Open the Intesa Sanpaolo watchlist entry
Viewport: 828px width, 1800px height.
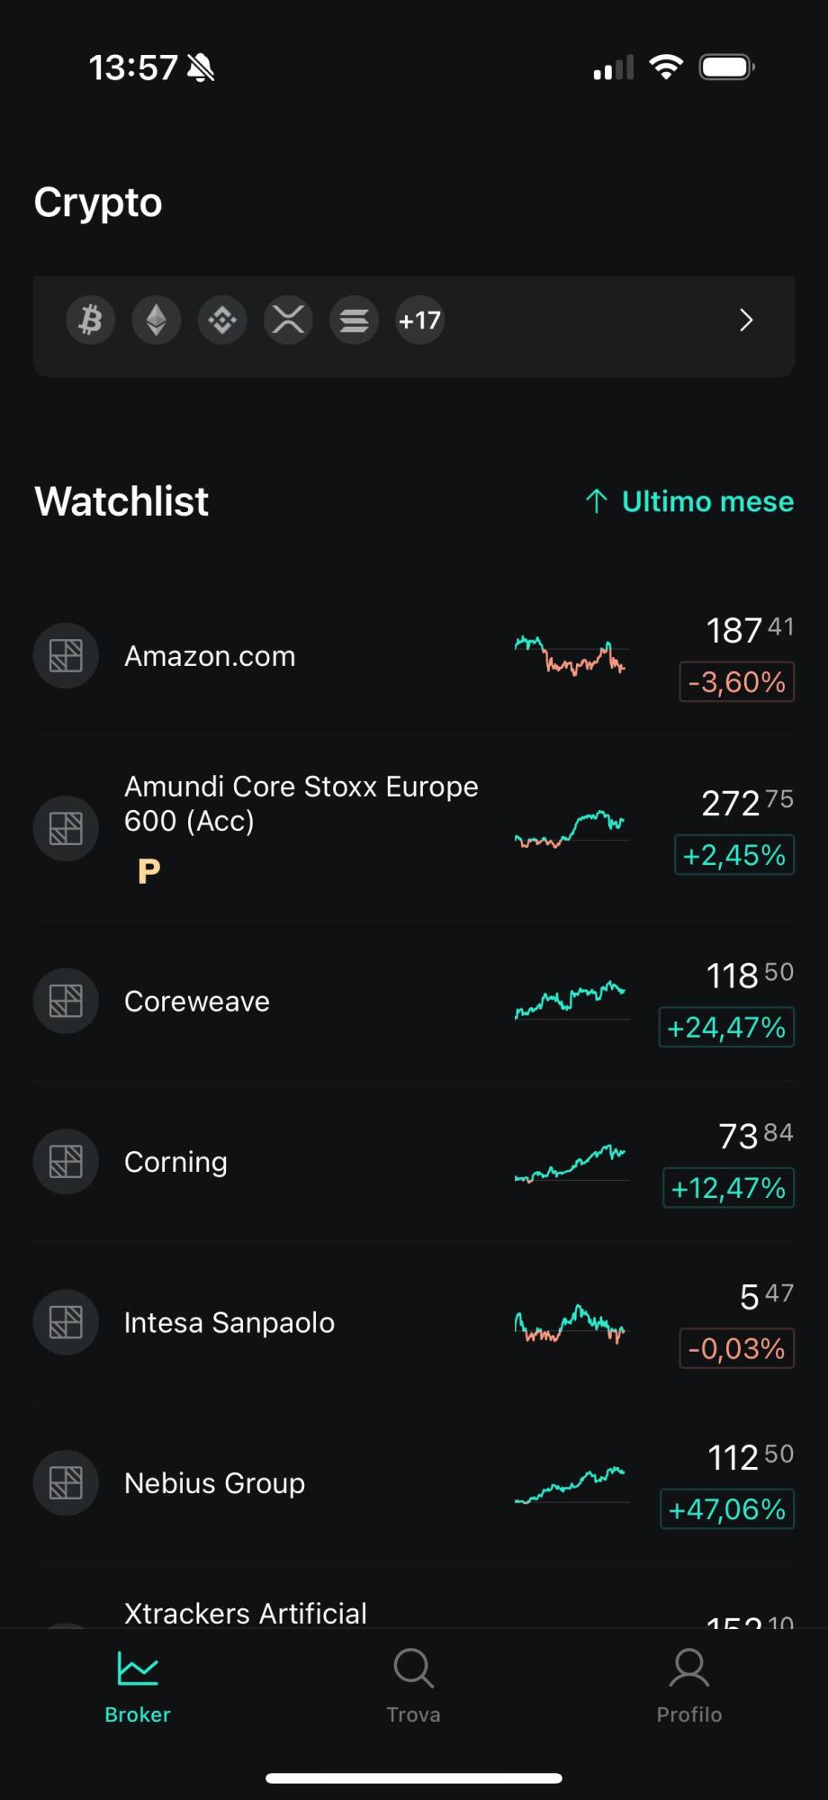point(229,1323)
